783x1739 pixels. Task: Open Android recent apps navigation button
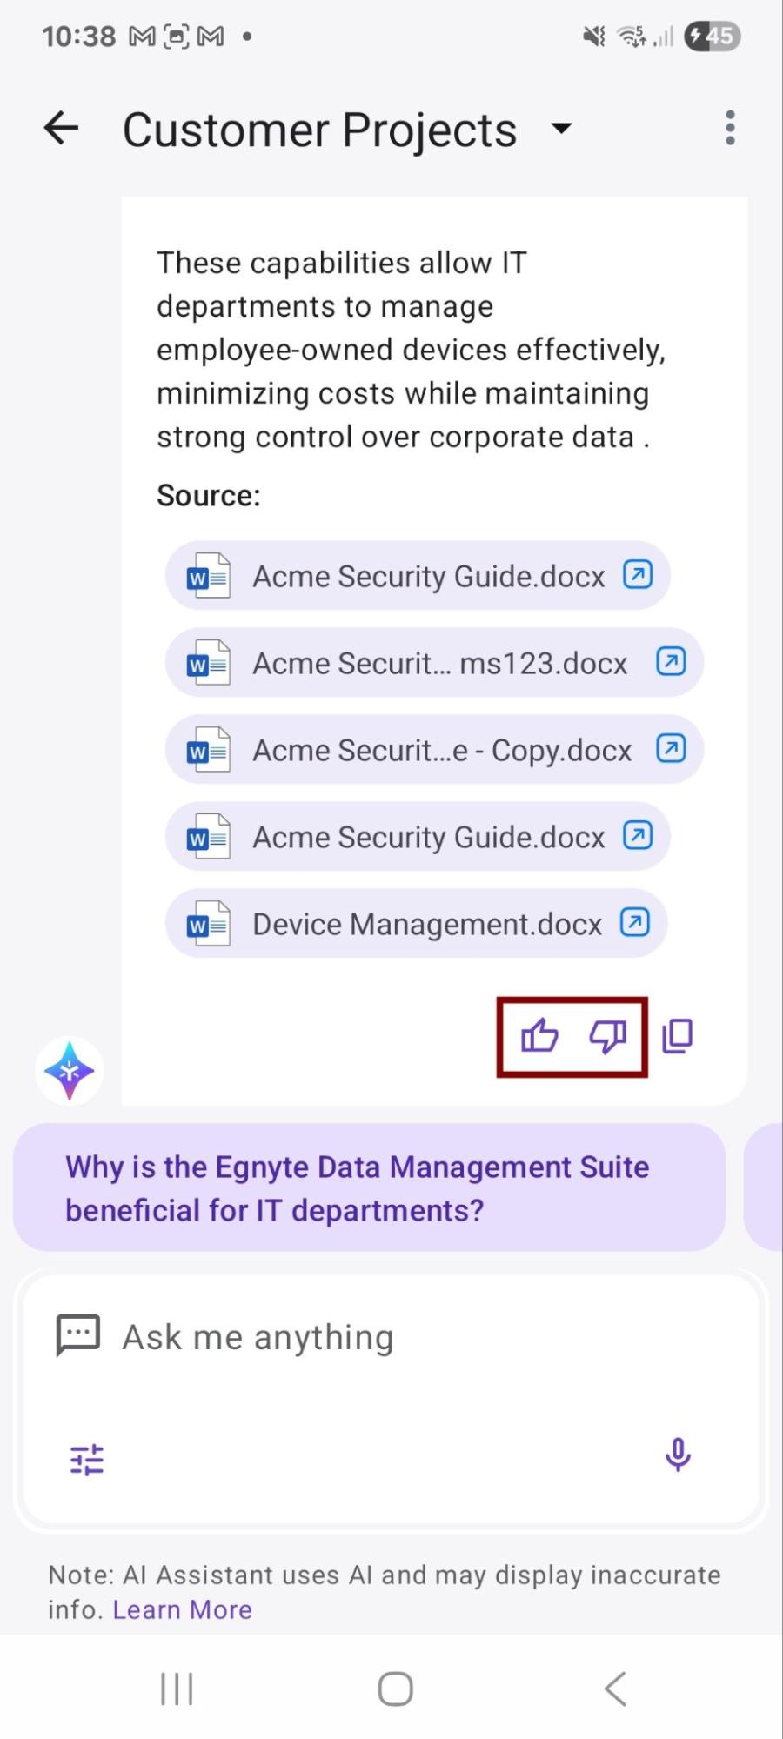pos(177,1689)
